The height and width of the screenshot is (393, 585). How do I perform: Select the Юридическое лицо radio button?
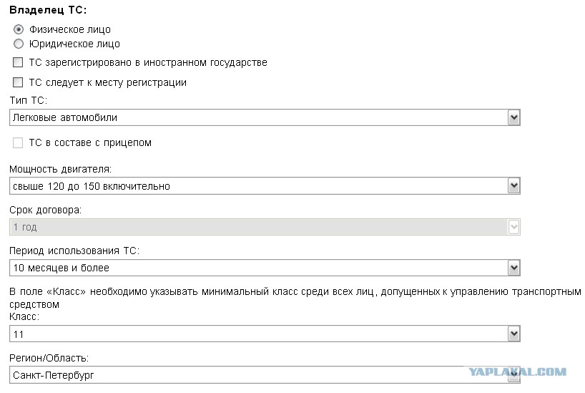pyautogui.click(x=19, y=44)
